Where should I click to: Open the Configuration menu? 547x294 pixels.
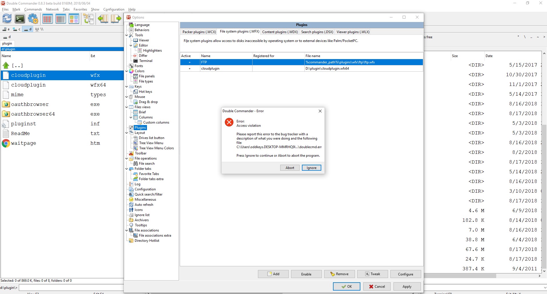point(114,9)
